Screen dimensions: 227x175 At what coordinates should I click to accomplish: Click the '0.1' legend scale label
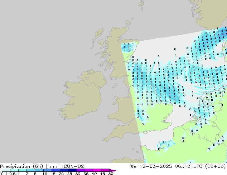[x=4, y=174]
